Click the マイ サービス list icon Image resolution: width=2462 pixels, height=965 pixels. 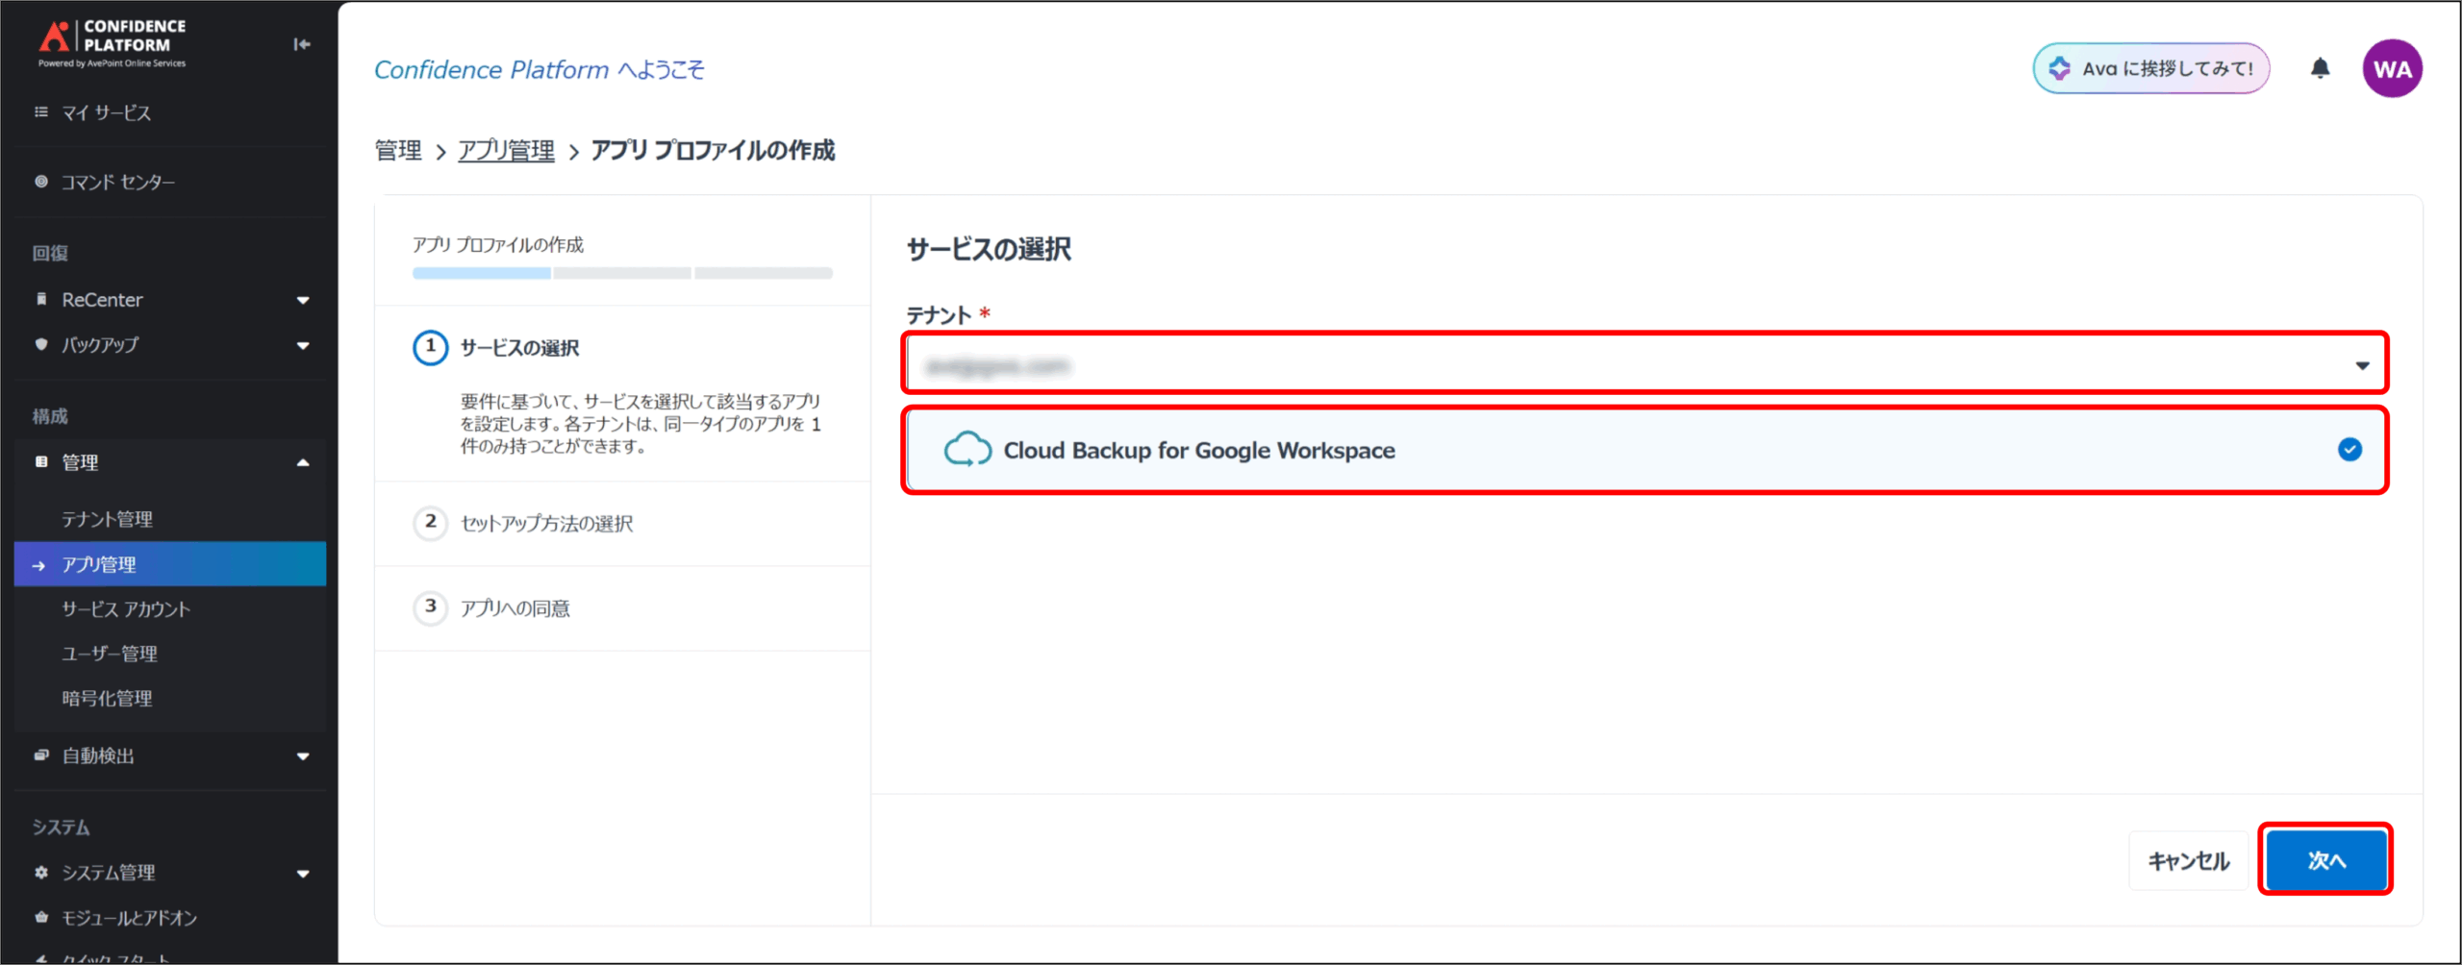41,112
